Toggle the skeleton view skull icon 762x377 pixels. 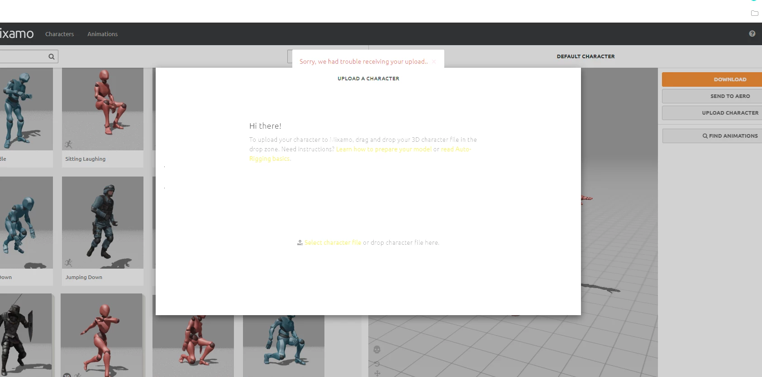(377, 349)
